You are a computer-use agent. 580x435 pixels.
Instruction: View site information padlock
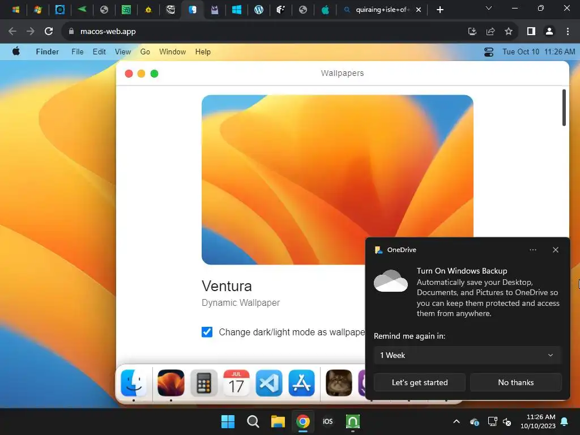pos(71,32)
